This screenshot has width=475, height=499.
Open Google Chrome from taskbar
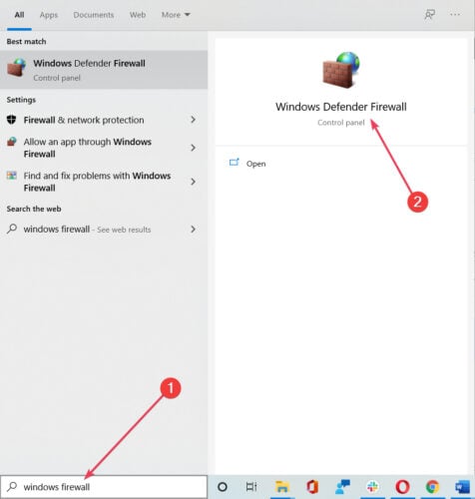[432, 487]
